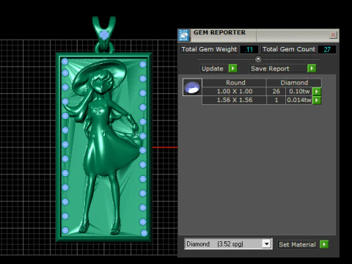This screenshot has width=352, height=264.
Task: Click the green arrow for 1.00 X 1.00 row
Action: (x=317, y=92)
